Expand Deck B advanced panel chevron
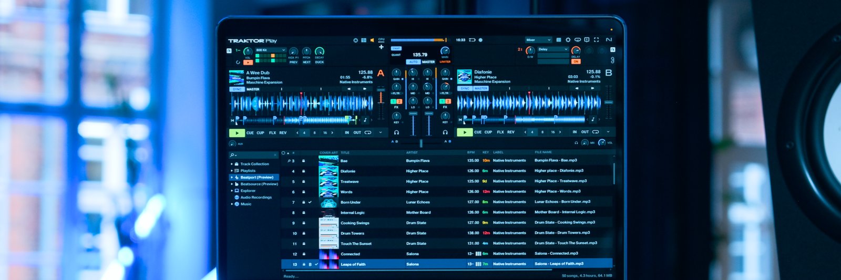This screenshot has width=841, height=280. click(608, 132)
